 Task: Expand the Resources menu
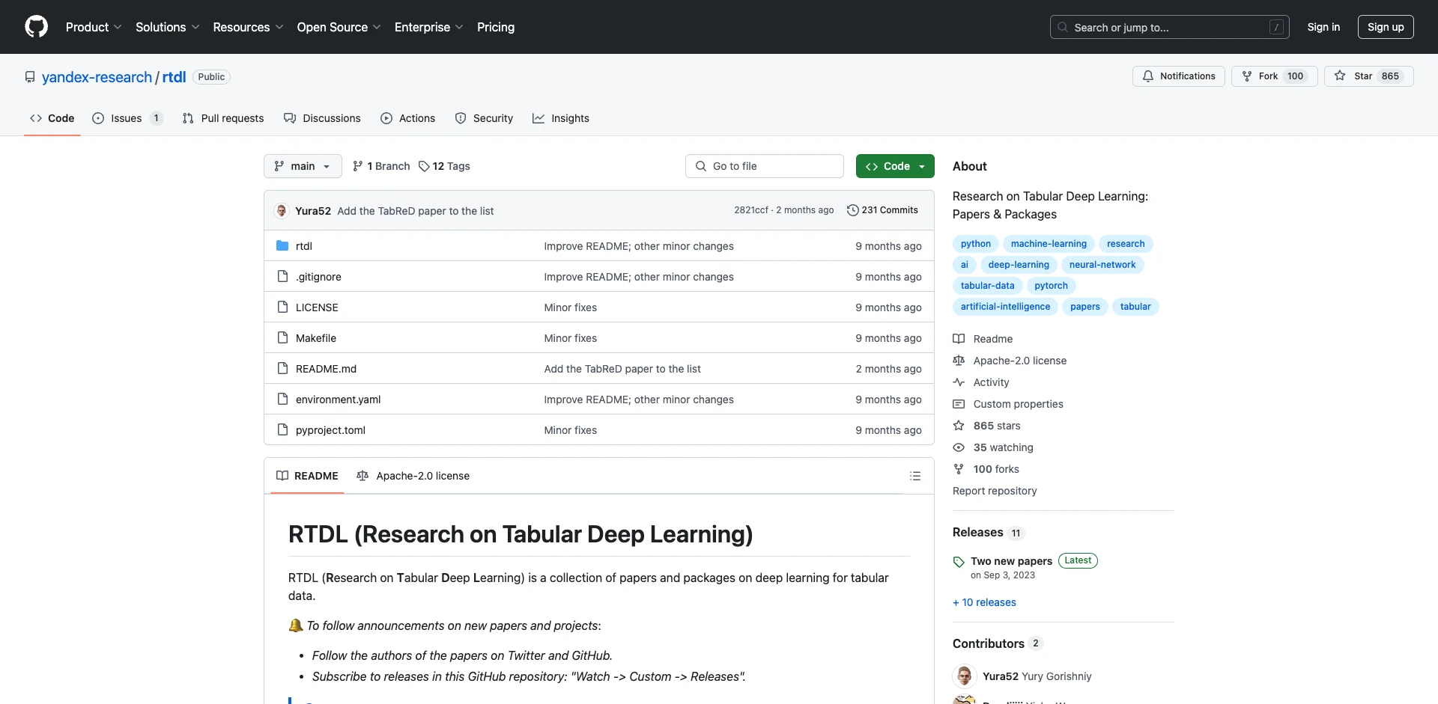coord(248,27)
